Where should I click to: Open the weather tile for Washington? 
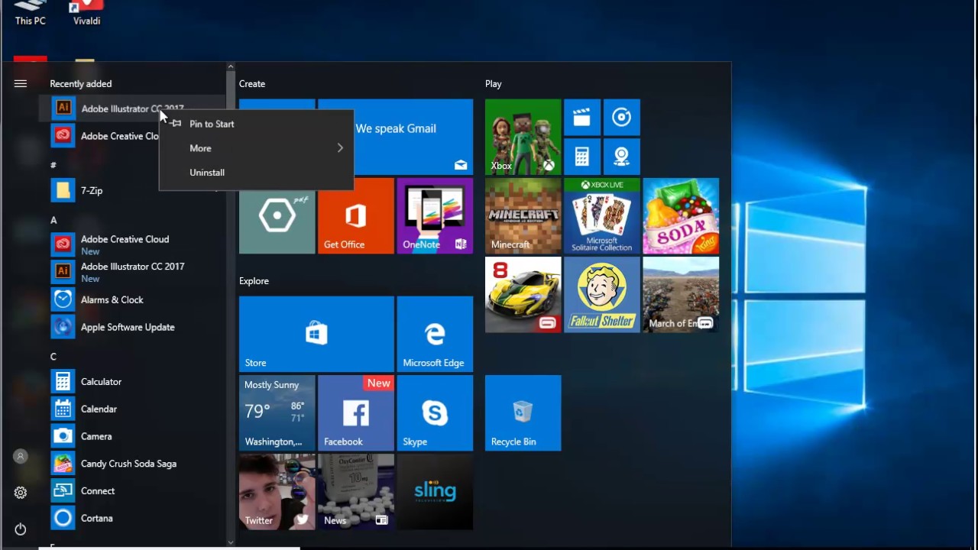tap(277, 412)
